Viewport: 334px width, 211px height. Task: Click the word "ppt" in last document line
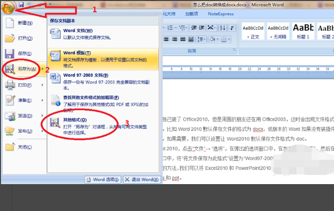pyautogui.click(x=176, y=178)
